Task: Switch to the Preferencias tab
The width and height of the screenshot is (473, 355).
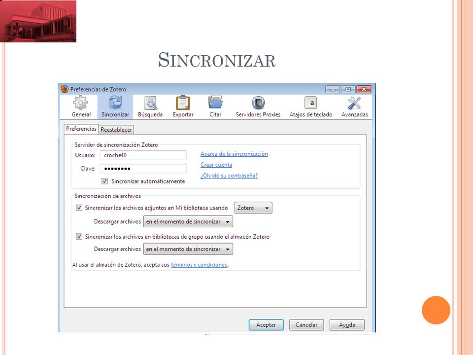Action: tap(81, 129)
